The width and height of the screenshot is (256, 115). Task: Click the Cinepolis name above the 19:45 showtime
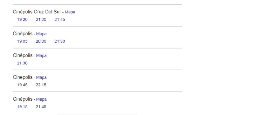pyautogui.click(x=23, y=77)
